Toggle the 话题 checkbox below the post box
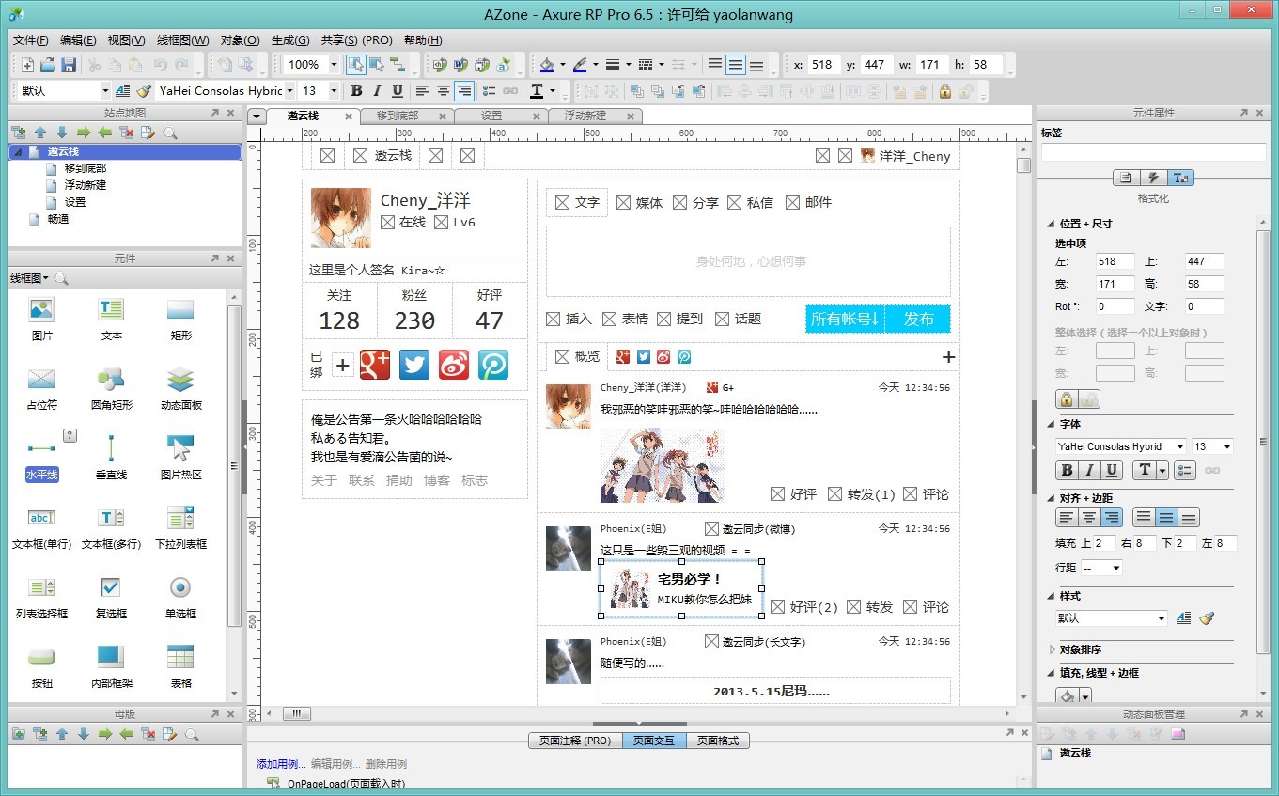Screen dimensions: 1279x796 [x=722, y=320]
